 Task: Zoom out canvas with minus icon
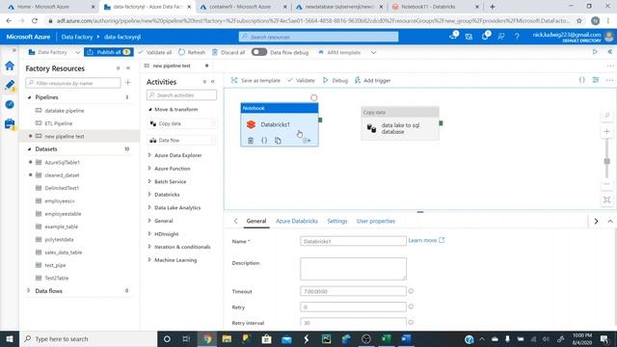(x=606, y=184)
